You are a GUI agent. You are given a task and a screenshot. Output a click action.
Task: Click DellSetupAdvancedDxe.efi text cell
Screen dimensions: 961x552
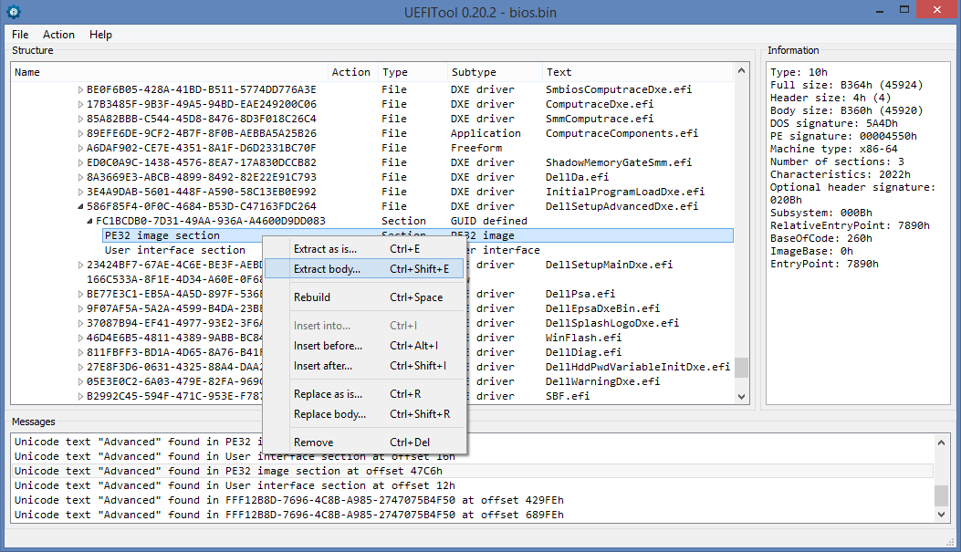point(622,206)
